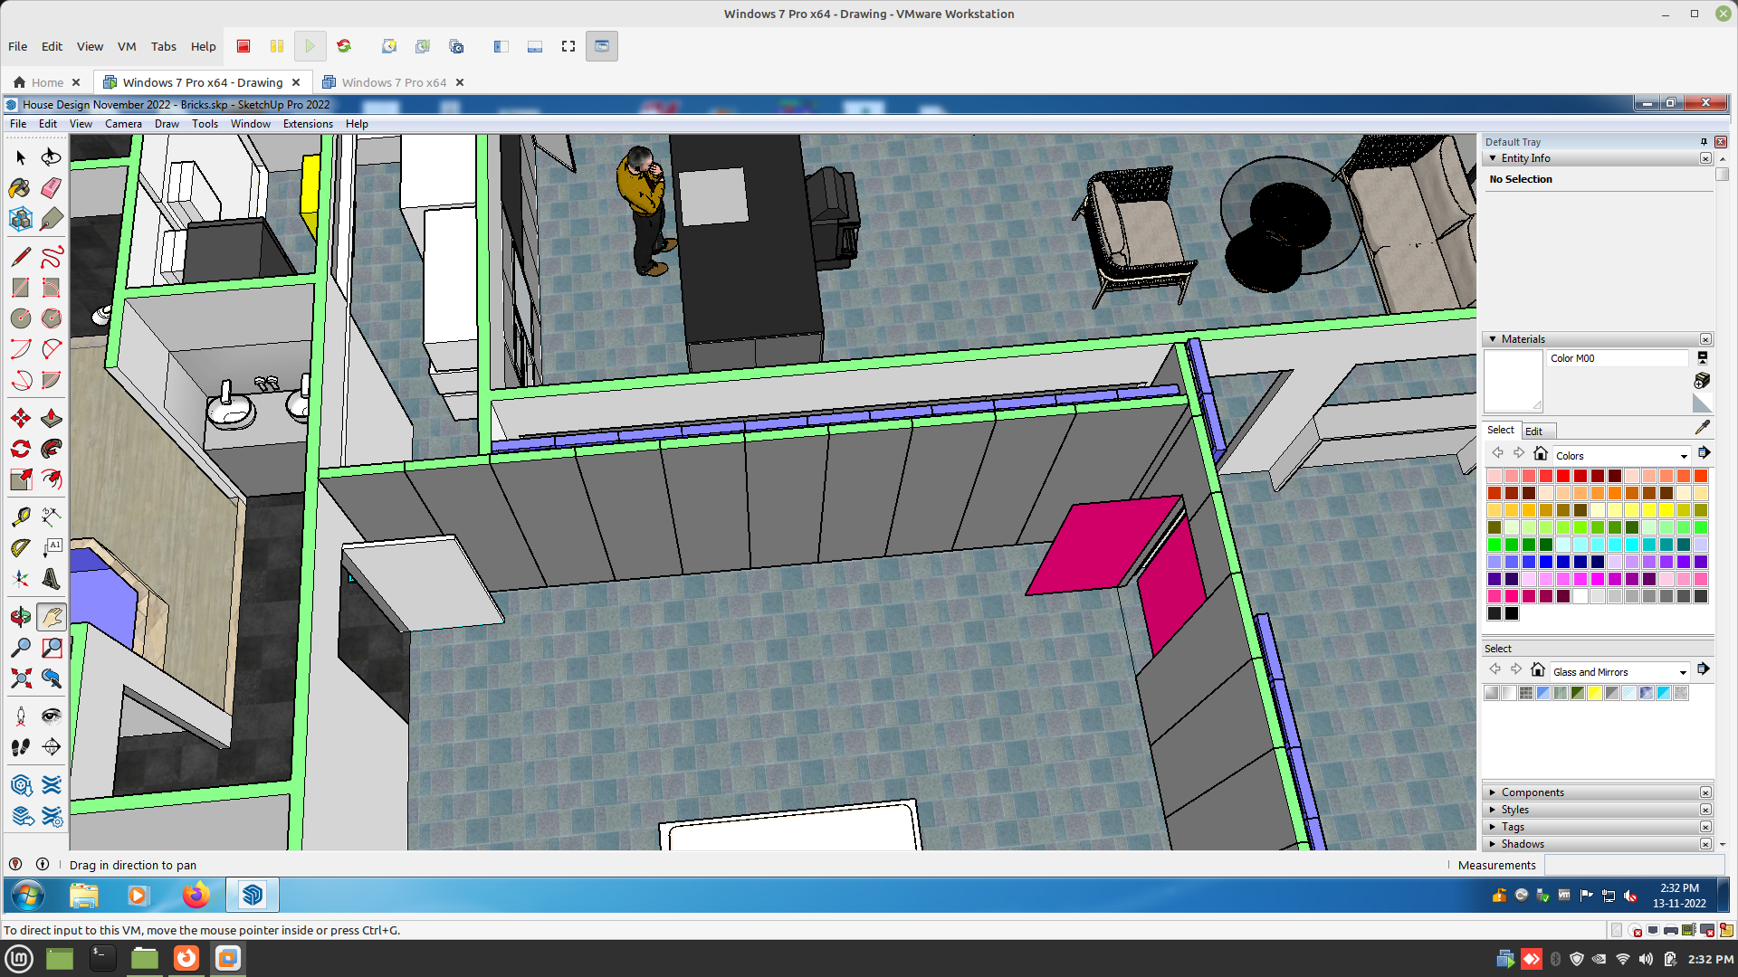1738x977 pixels.
Task: Toggle the Default Tray auto-hide pin
Action: pos(1704,142)
